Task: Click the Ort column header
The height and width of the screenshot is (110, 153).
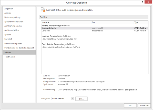Action: 112,22
